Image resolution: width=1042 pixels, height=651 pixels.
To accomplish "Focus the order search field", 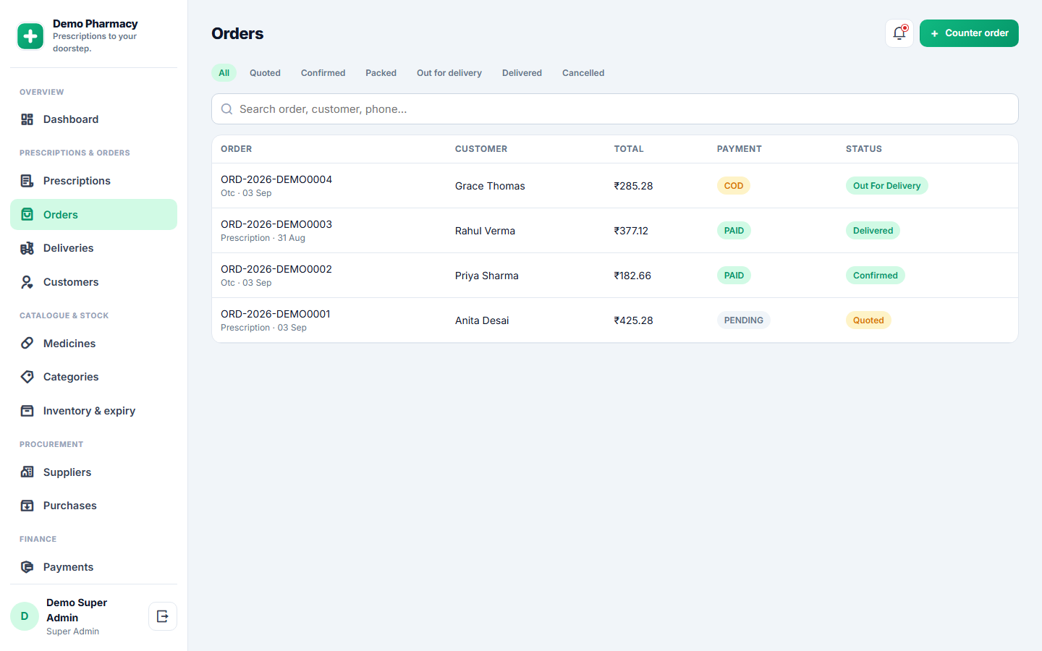I will click(x=615, y=109).
